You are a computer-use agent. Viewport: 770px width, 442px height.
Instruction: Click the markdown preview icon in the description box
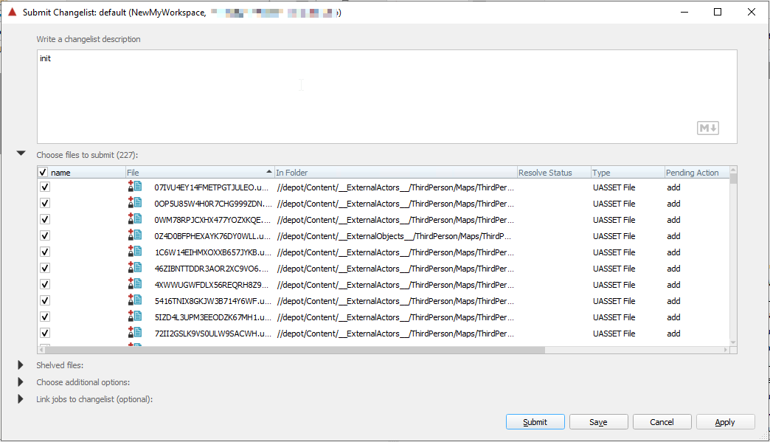(x=707, y=128)
